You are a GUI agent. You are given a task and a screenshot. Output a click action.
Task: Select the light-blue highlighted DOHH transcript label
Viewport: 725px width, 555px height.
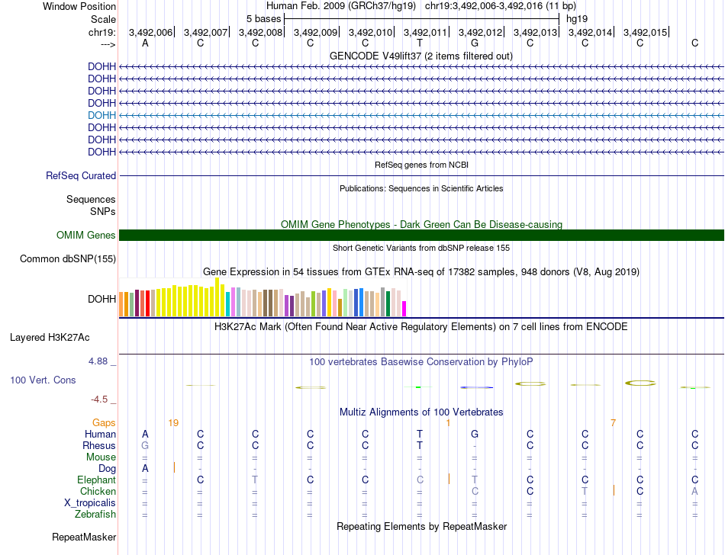[101, 115]
